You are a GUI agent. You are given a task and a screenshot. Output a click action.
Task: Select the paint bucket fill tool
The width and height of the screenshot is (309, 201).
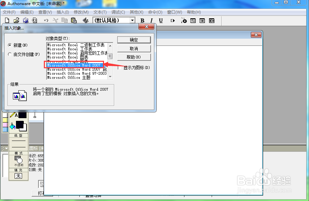pyautogui.click(x=13, y=126)
